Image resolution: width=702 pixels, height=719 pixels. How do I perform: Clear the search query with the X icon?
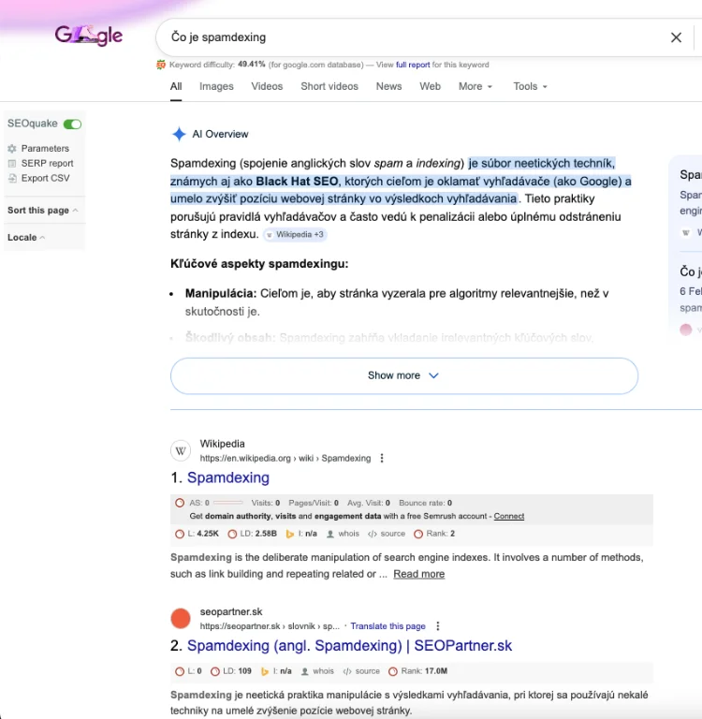(676, 37)
